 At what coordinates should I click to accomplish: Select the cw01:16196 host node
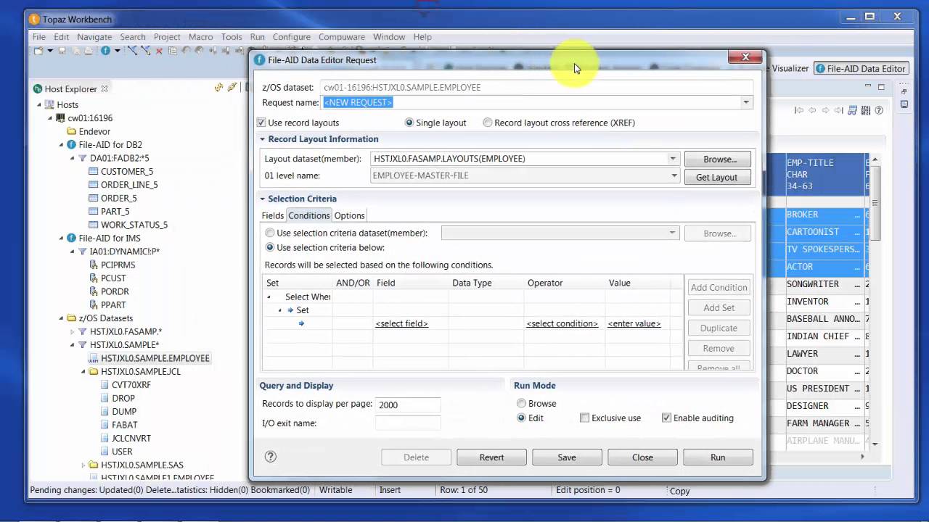[x=90, y=118]
